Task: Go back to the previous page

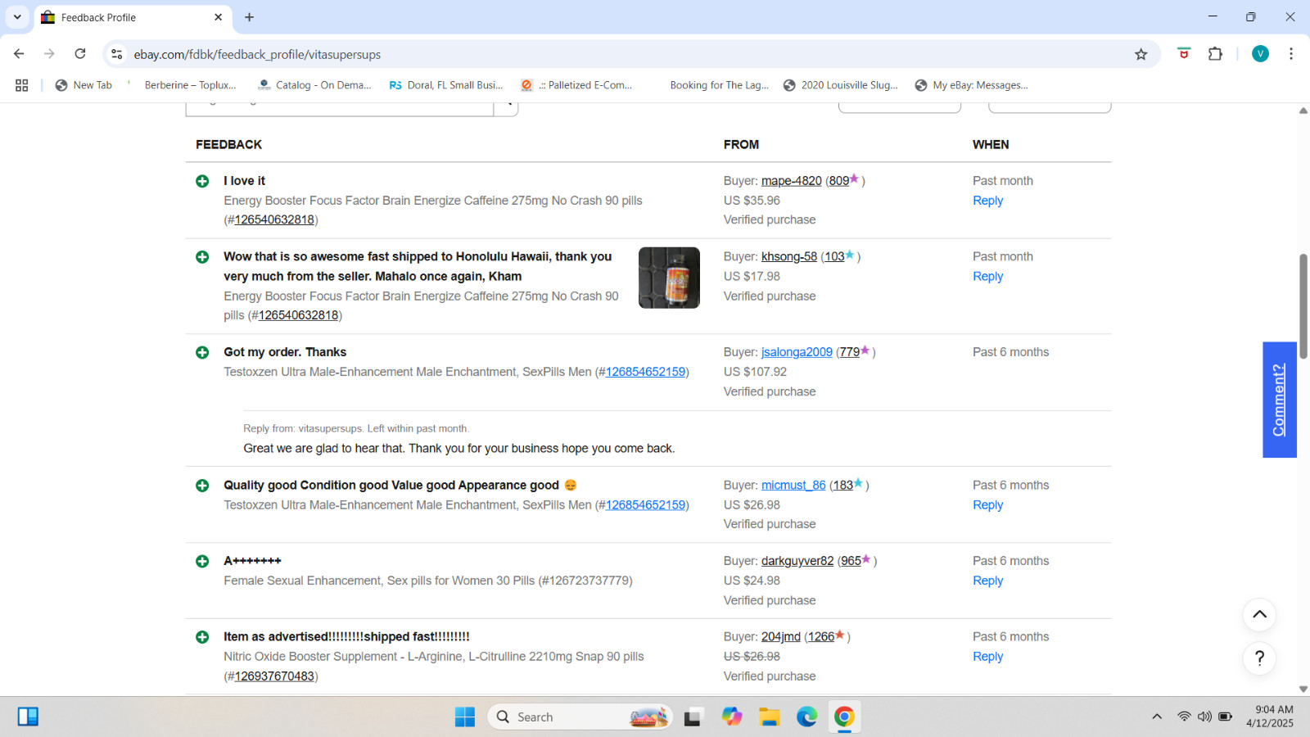Action: [x=19, y=54]
